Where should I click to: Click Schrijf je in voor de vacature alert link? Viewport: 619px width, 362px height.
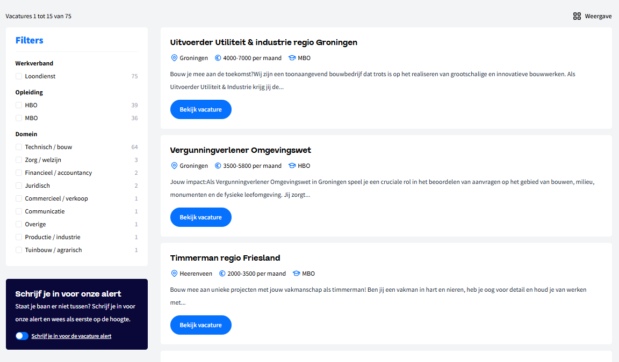pyautogui.click(x=71, y=336)
